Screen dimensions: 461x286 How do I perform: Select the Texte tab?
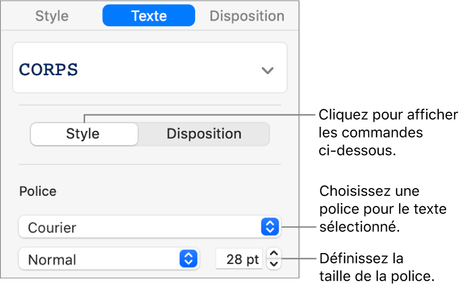click(149, 16)
